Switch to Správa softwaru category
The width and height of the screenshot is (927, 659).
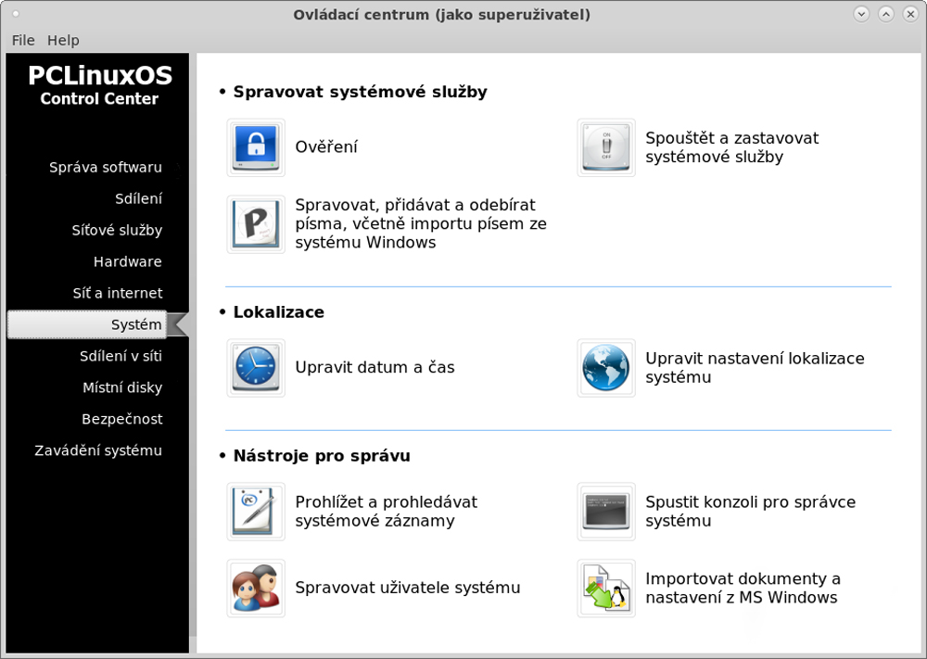click(x=106, y=167)
